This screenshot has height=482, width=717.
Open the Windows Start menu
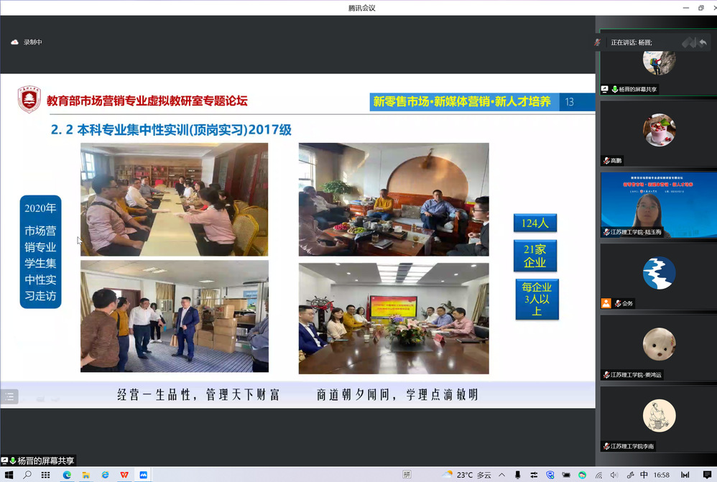(9, 475)
